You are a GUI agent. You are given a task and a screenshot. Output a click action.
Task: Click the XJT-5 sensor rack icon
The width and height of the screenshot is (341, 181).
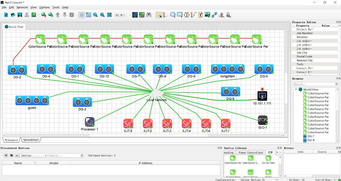[x=128, y=124]
